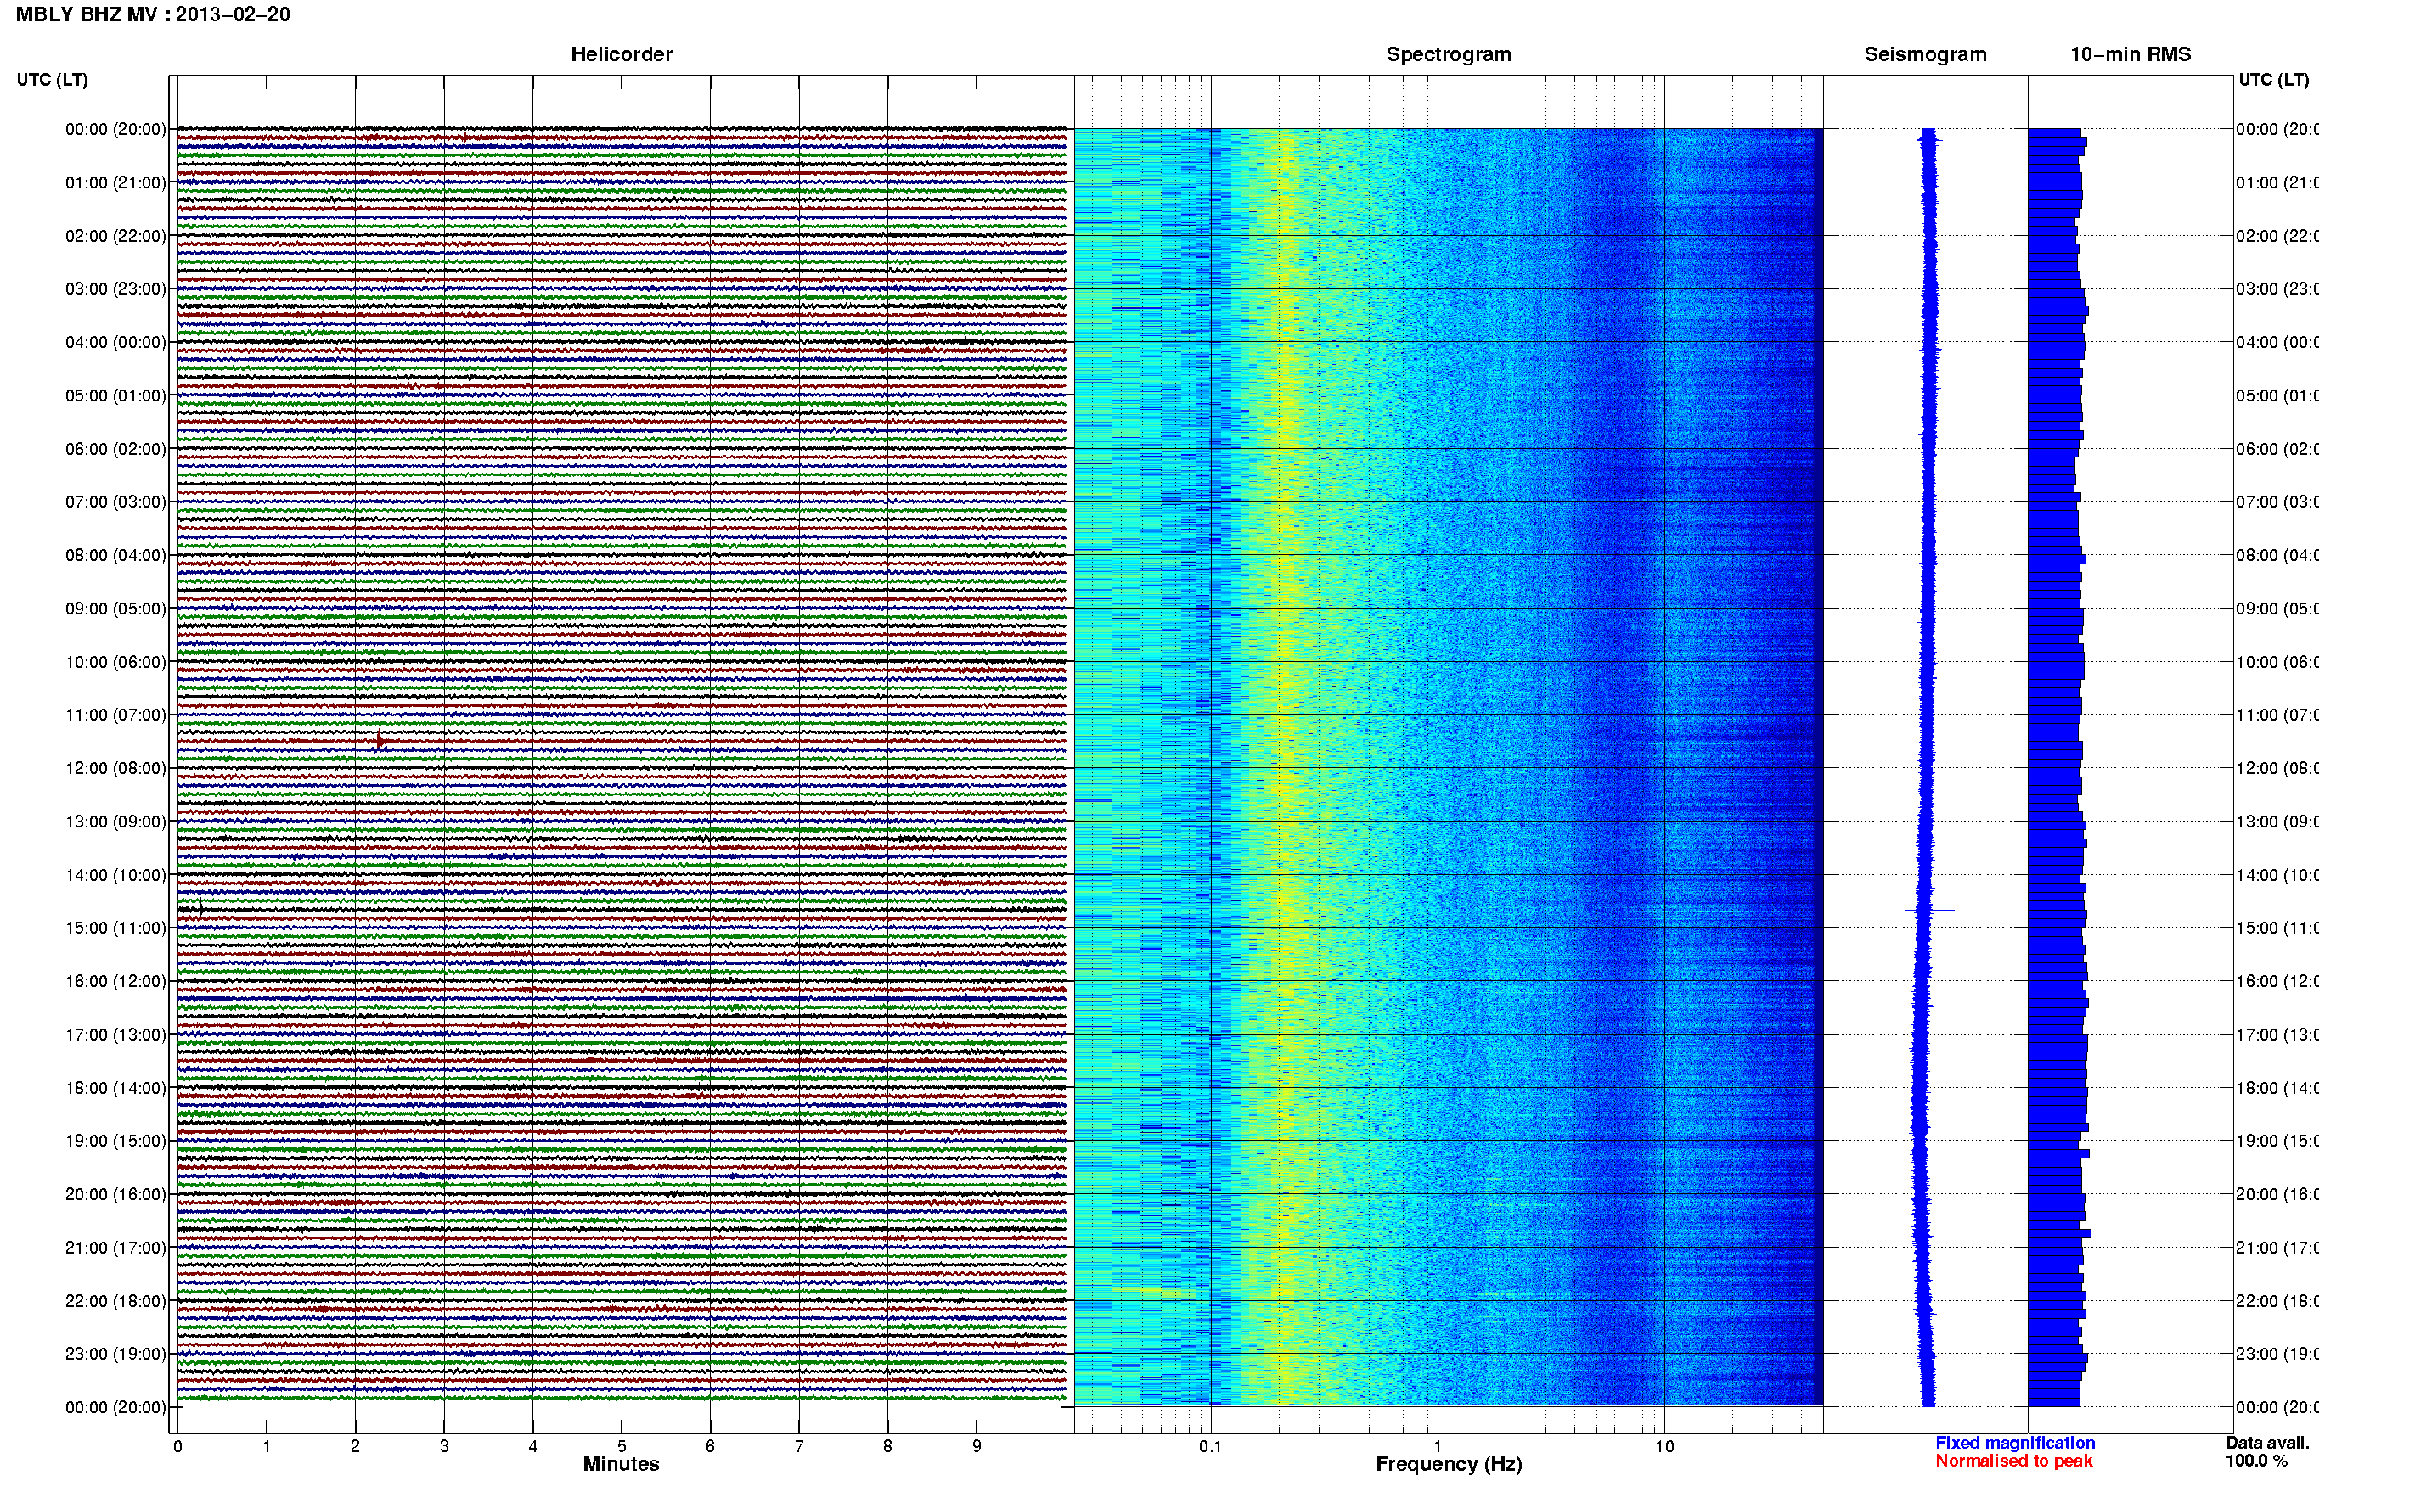Screen dimensions: 2415x1509
Task: Click the left 'UTC (LT)' axis label
Action: 52,80
